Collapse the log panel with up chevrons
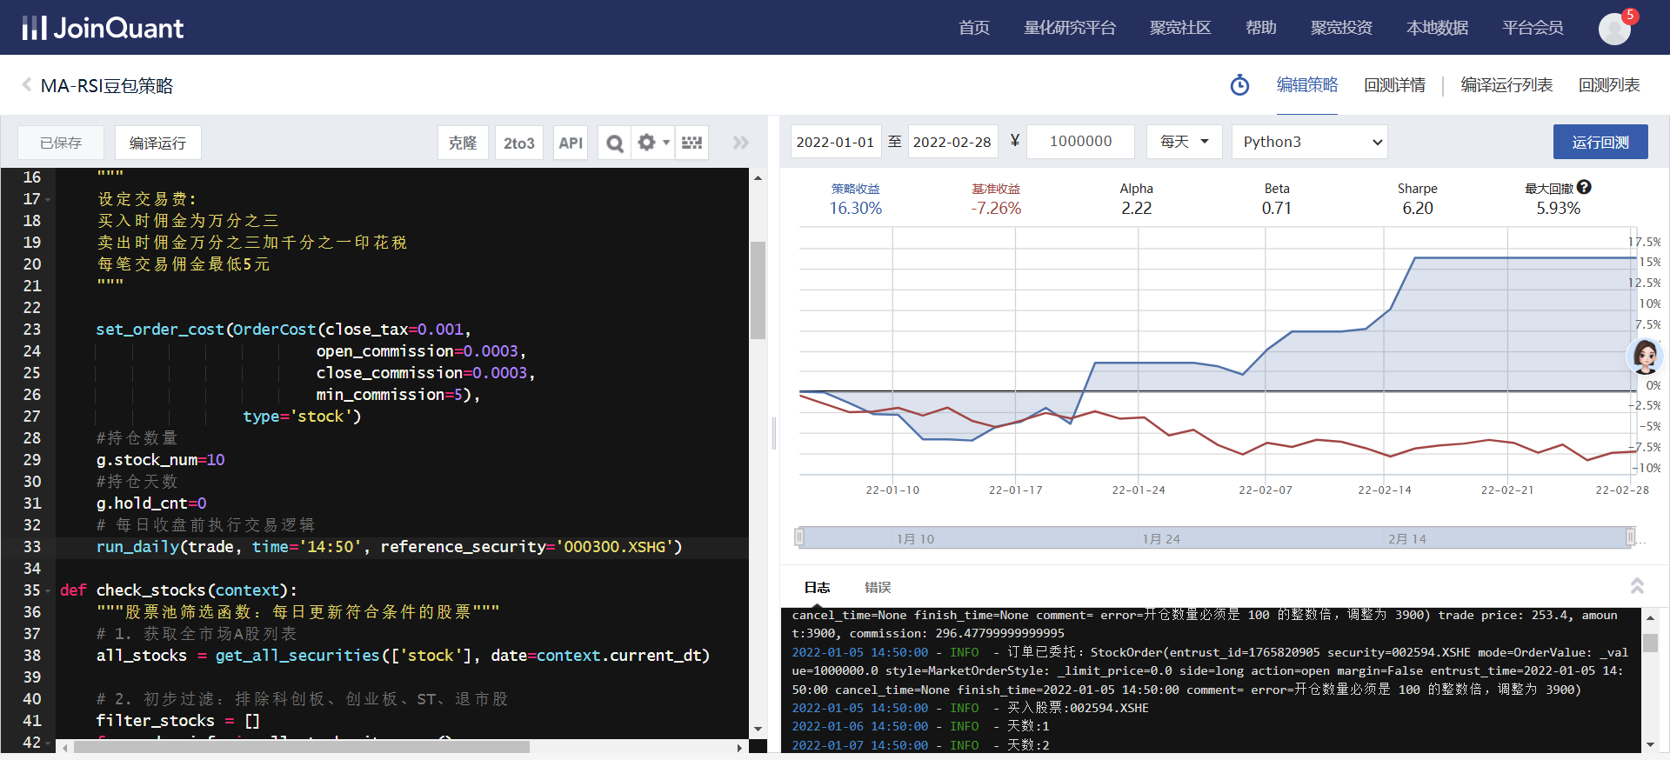The height and width of the screenshot is (760, 1670). (1637, 585)
